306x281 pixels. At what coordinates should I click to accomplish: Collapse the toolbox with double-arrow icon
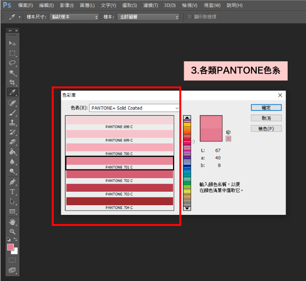(10, 30)
